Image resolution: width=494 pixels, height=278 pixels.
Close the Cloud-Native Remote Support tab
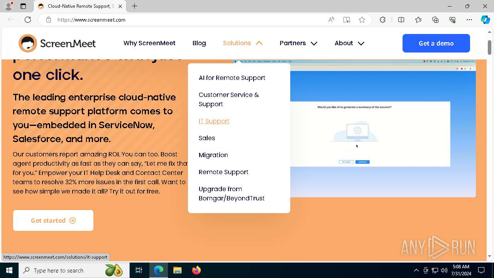pyautogui.click(x=120, y=6)
